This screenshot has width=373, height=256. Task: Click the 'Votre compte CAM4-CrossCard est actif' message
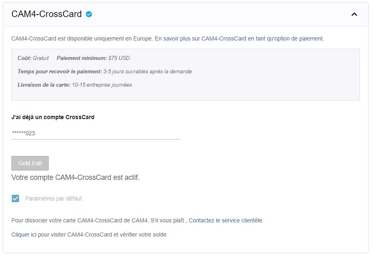(75, 177)
